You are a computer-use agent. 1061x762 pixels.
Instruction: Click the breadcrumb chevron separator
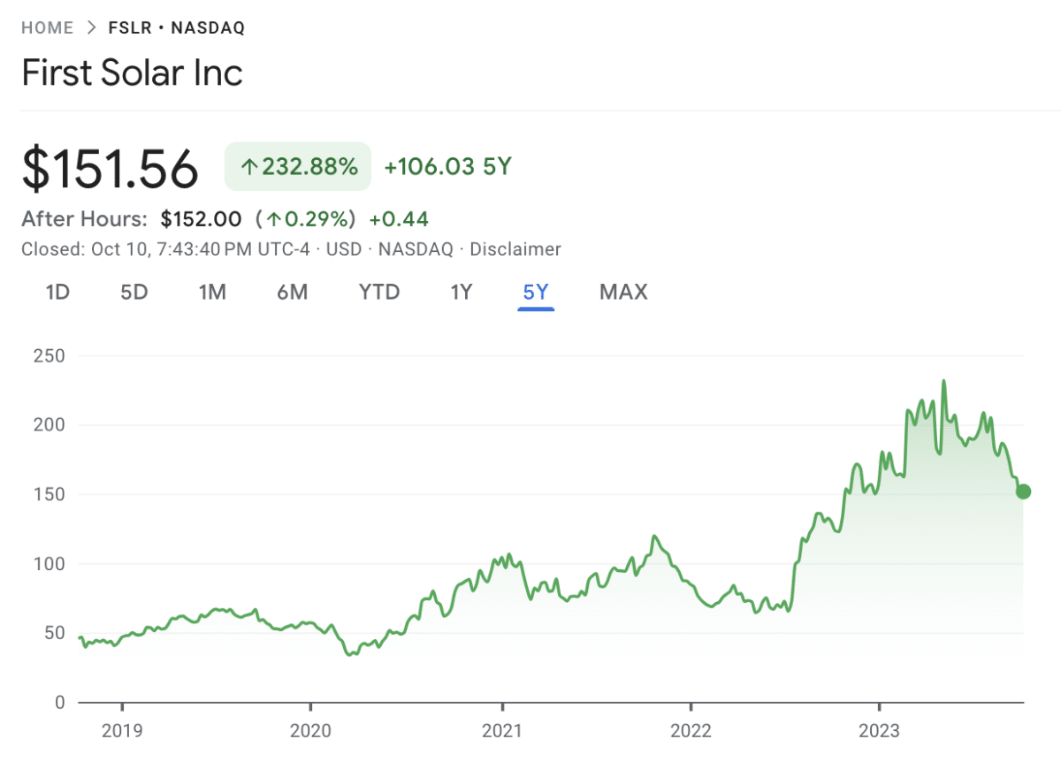pyautogui.click(x=93, y=27)
